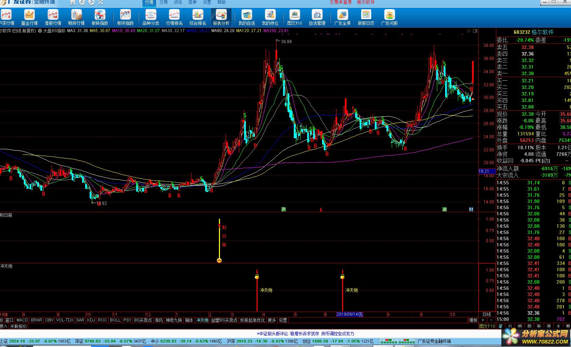571x347 pixels.
Task: Open 日线 period selector
Action: click(487, 314)
